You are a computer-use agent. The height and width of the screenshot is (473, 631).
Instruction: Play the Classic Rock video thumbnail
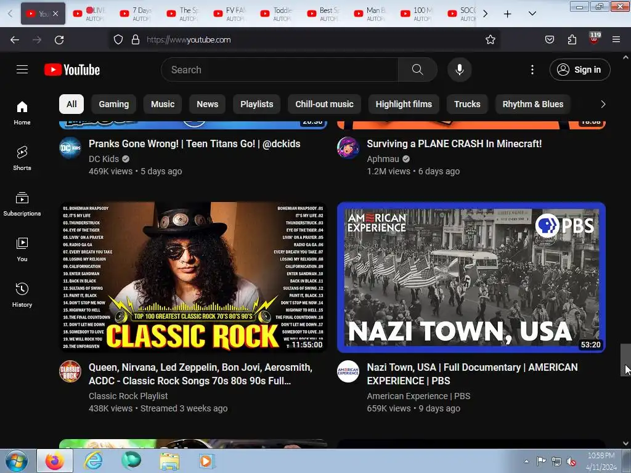193,277
